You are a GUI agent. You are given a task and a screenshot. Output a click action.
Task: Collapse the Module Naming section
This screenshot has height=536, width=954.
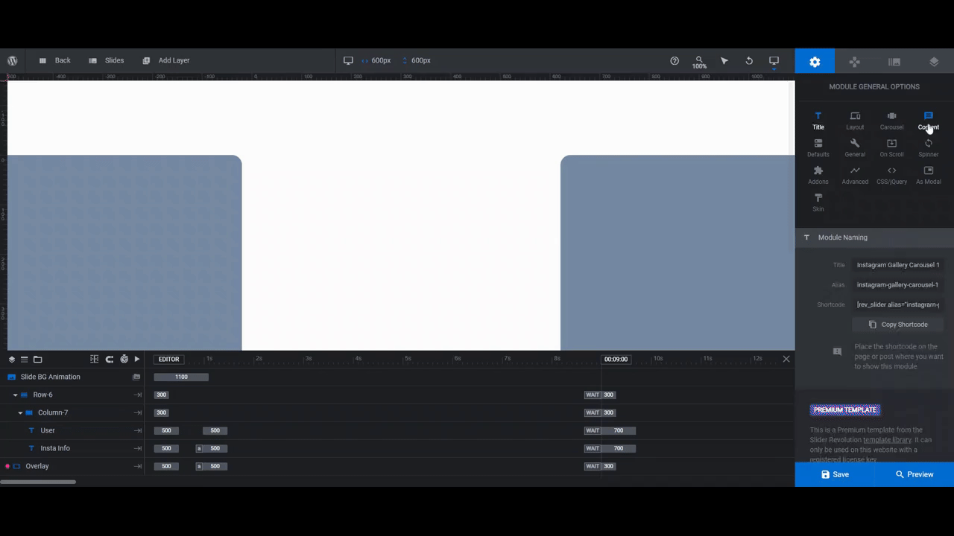pos(874,237)
